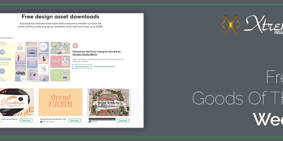This screenshot has width=283, height=141.
Task: Click the gold X Xtreme logo icon
Action: tap(231, 25)
